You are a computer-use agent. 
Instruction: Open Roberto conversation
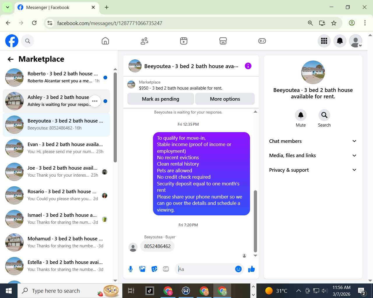click(x=56, y=77)
